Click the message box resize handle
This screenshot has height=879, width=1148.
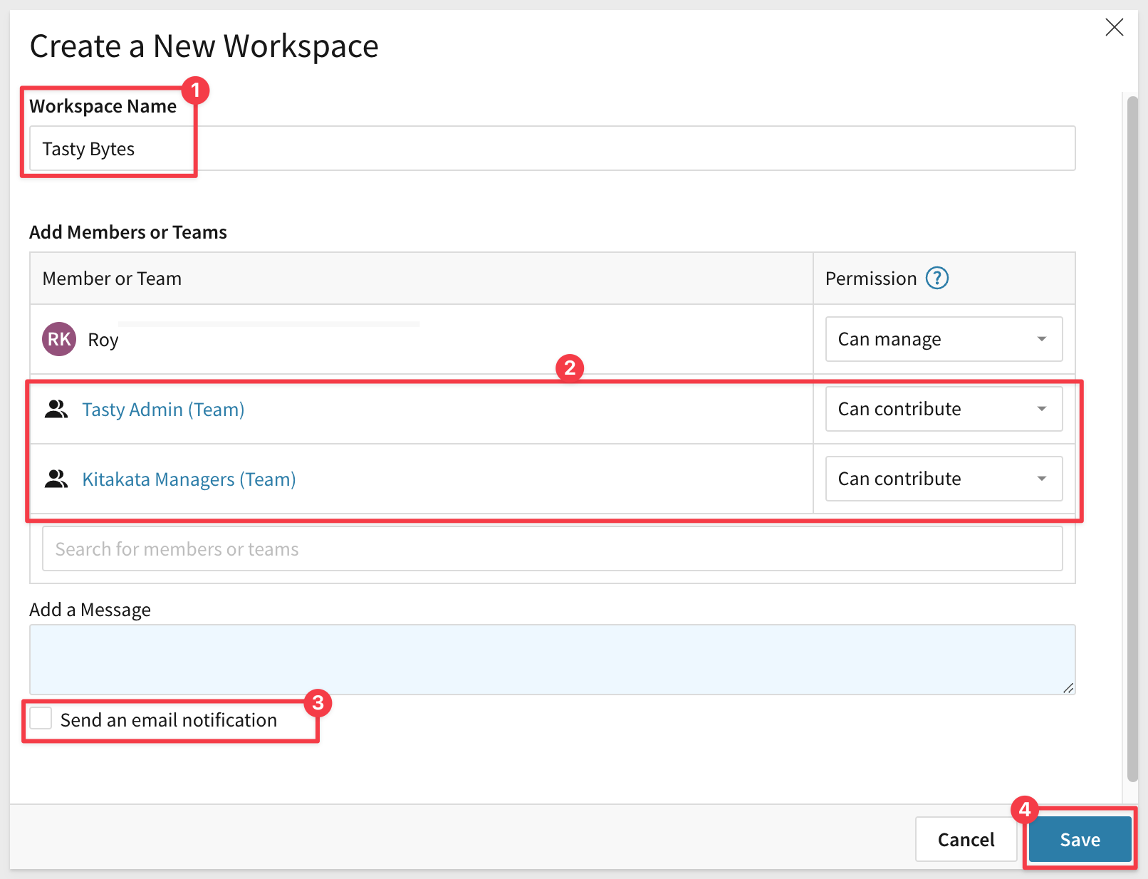[x=1068, y=687]
